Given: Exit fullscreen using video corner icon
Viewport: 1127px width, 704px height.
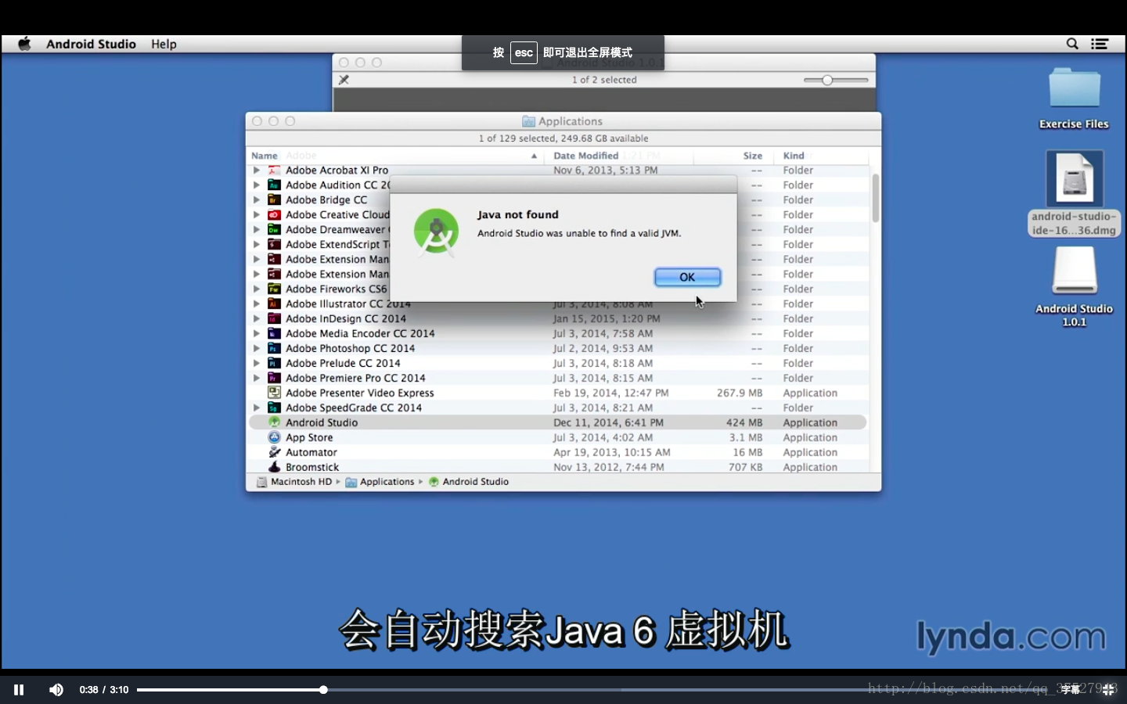Looking at the screenshot, I should point(1108,689).
